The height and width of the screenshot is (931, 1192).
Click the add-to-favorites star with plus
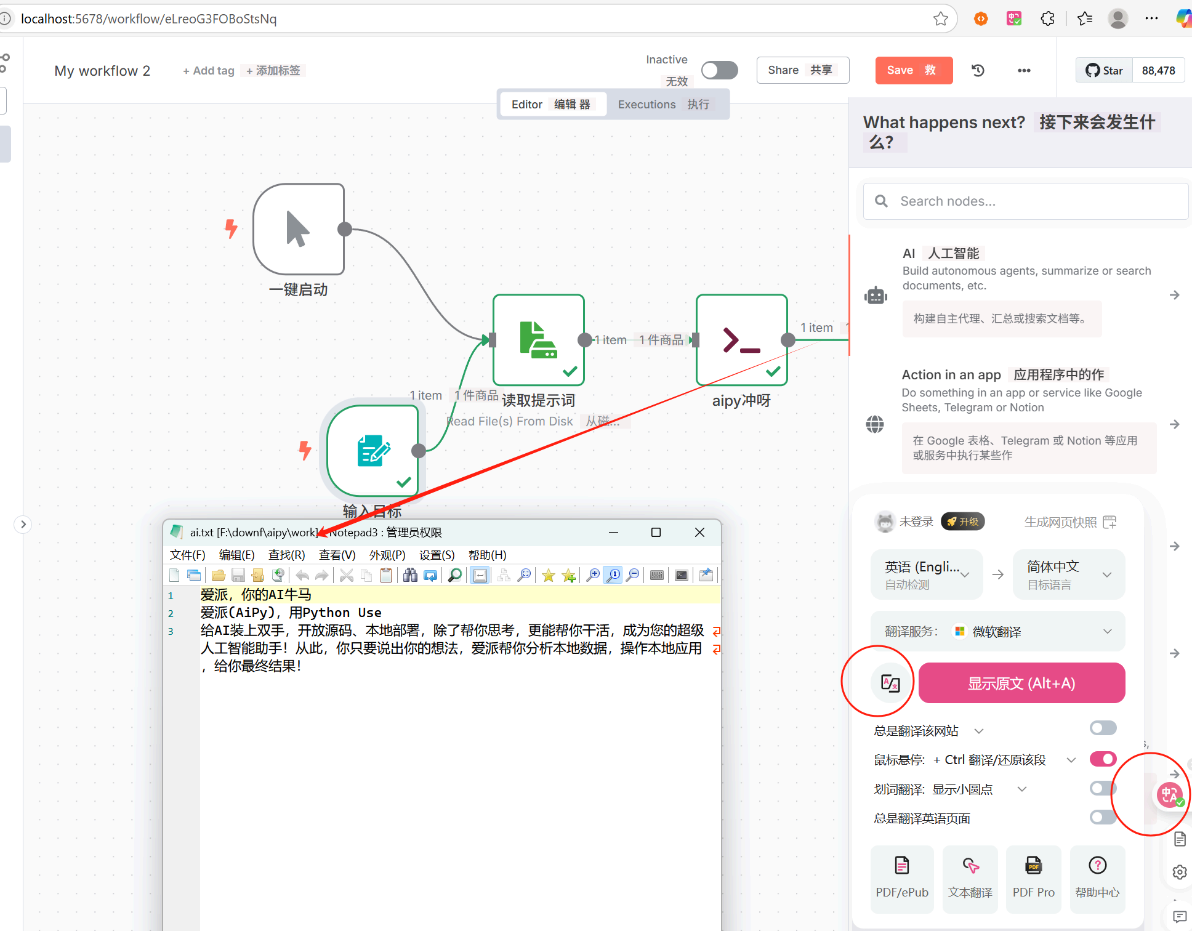pyautogui.click(x=568, y=575)
